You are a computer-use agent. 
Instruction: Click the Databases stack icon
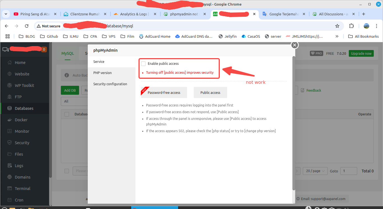pyautogui.click(x=10, y=108)
